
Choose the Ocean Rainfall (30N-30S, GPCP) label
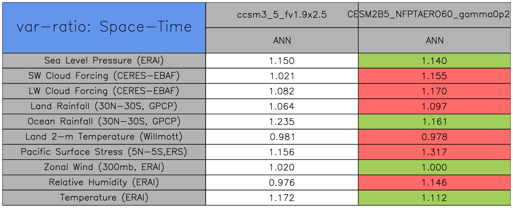[104, 121]
